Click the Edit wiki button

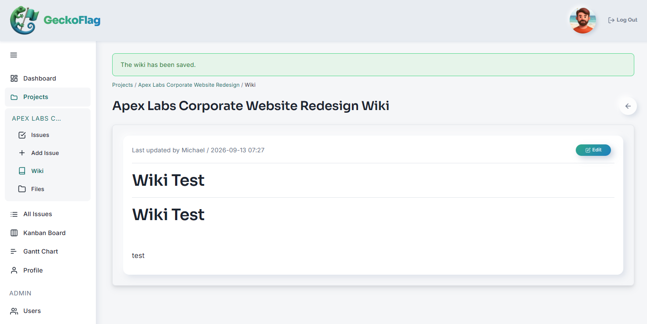pyautogui.click(x=593, y=150)
